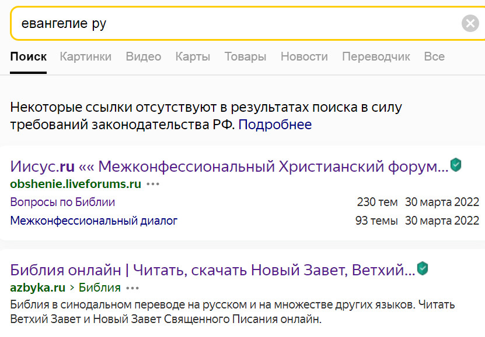
Task: Click the Библия breadcrumb after azbyka.ru
Action: [100, 288]
